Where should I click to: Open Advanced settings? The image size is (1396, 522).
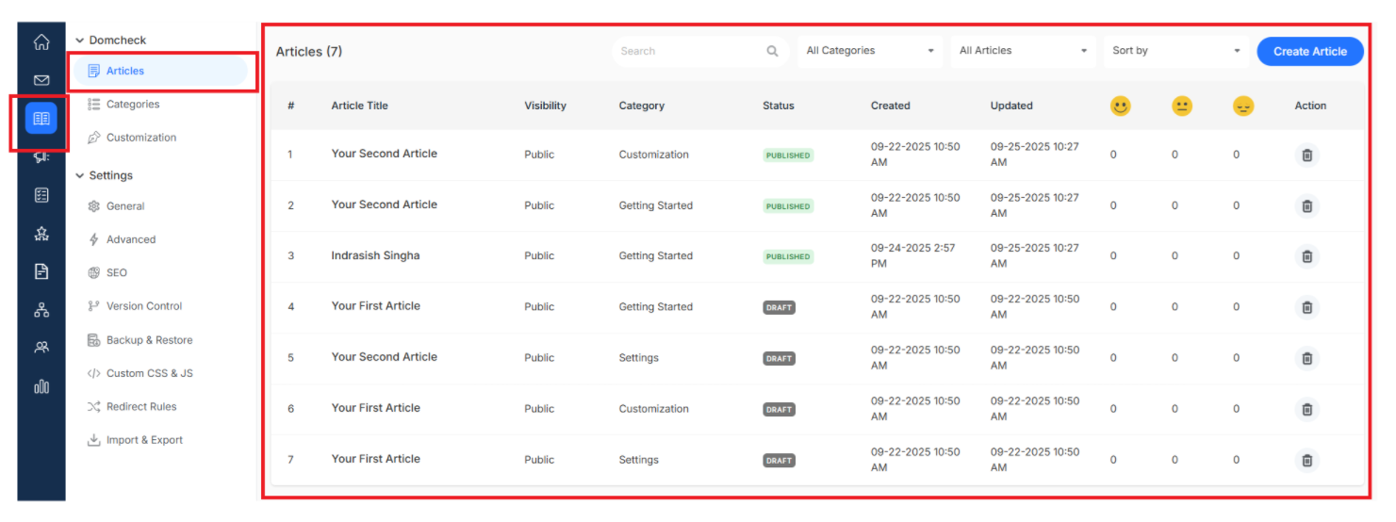122,239
